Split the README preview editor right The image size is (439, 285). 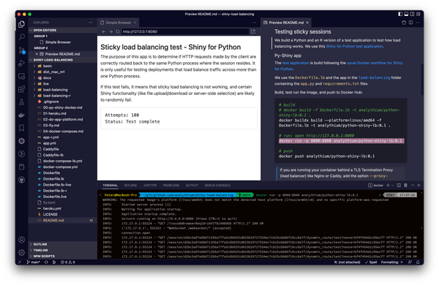click(x=410, y=23)
